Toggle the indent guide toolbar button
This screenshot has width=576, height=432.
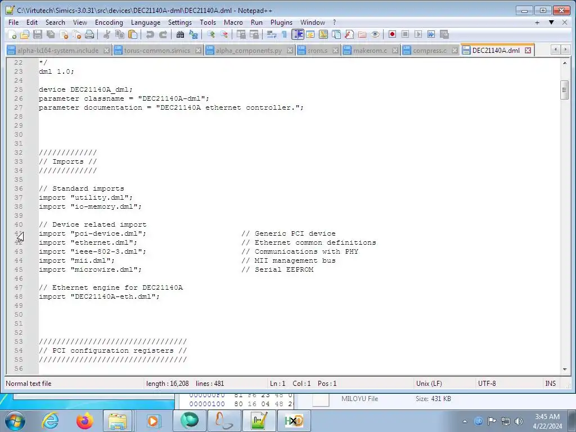click(298, 34)
